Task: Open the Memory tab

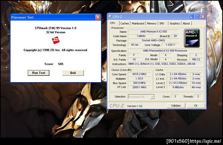Action: [152, 24]
